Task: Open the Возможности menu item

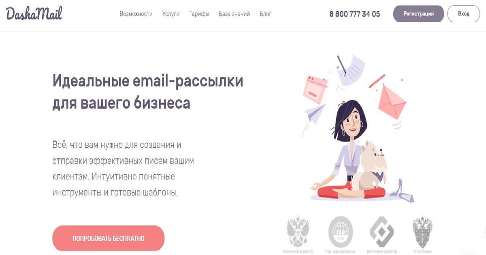Action: [136, 14]
